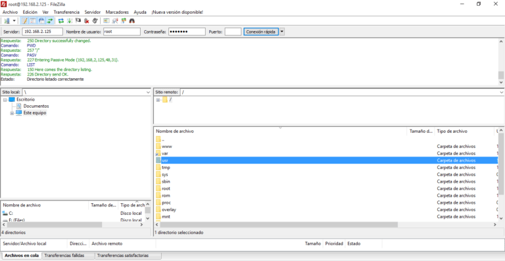Sort remote list by Tipo de archivo

464,131
